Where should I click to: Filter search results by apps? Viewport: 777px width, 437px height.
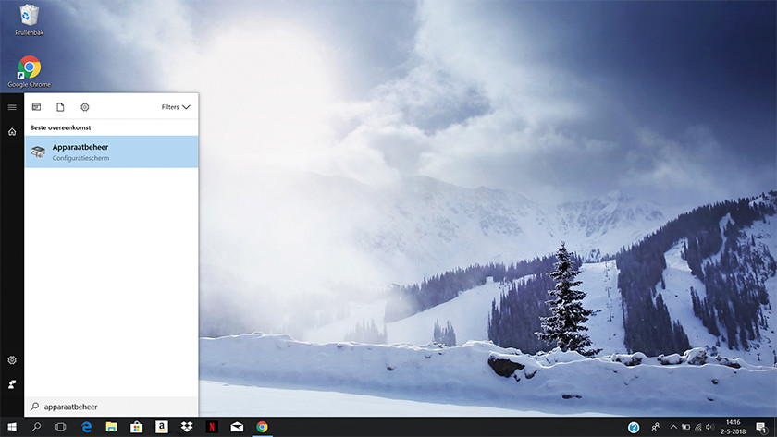pos(37,107)
